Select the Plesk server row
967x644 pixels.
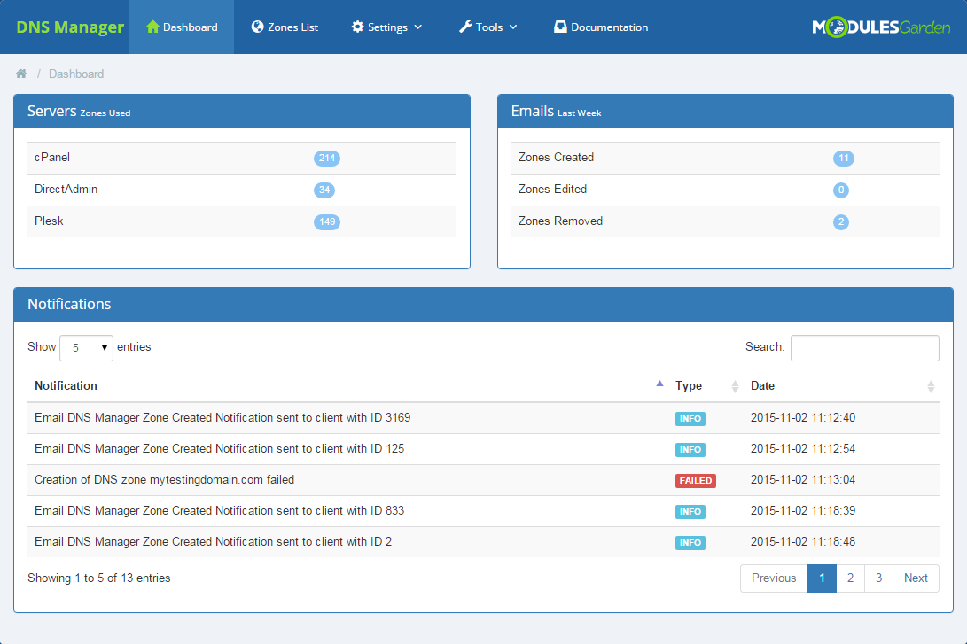tap(241, 221)
